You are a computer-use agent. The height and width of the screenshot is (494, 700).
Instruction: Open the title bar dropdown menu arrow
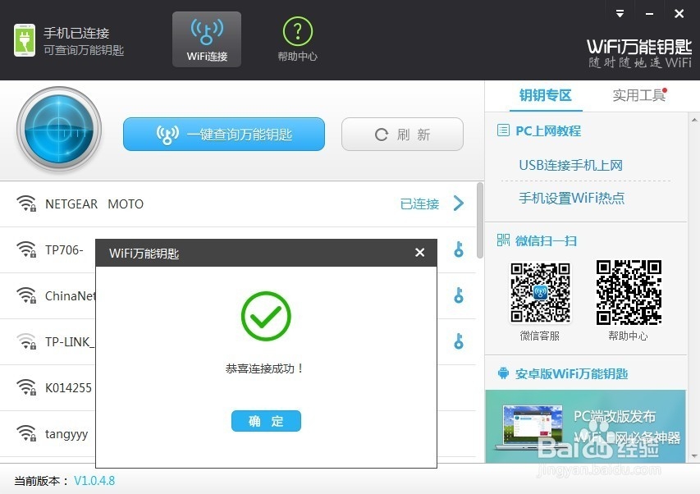(620, 13)
